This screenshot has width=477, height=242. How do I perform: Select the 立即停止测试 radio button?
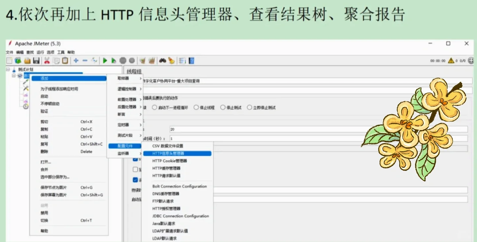[x=249, y=108]
